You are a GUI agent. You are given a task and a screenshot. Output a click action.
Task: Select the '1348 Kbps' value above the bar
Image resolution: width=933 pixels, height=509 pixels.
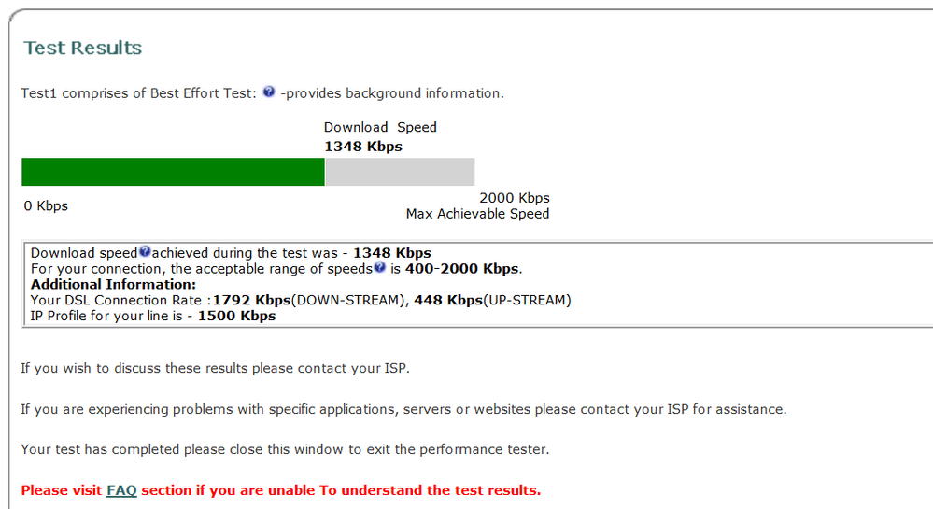(x=363, y=147)
